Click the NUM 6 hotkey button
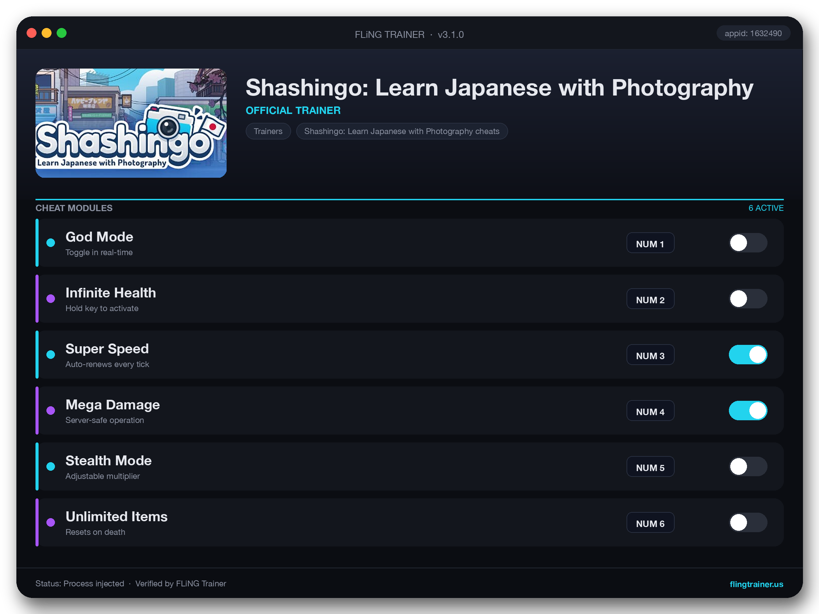Viewport: 819px width, 614px height. (x=650, y=523)
